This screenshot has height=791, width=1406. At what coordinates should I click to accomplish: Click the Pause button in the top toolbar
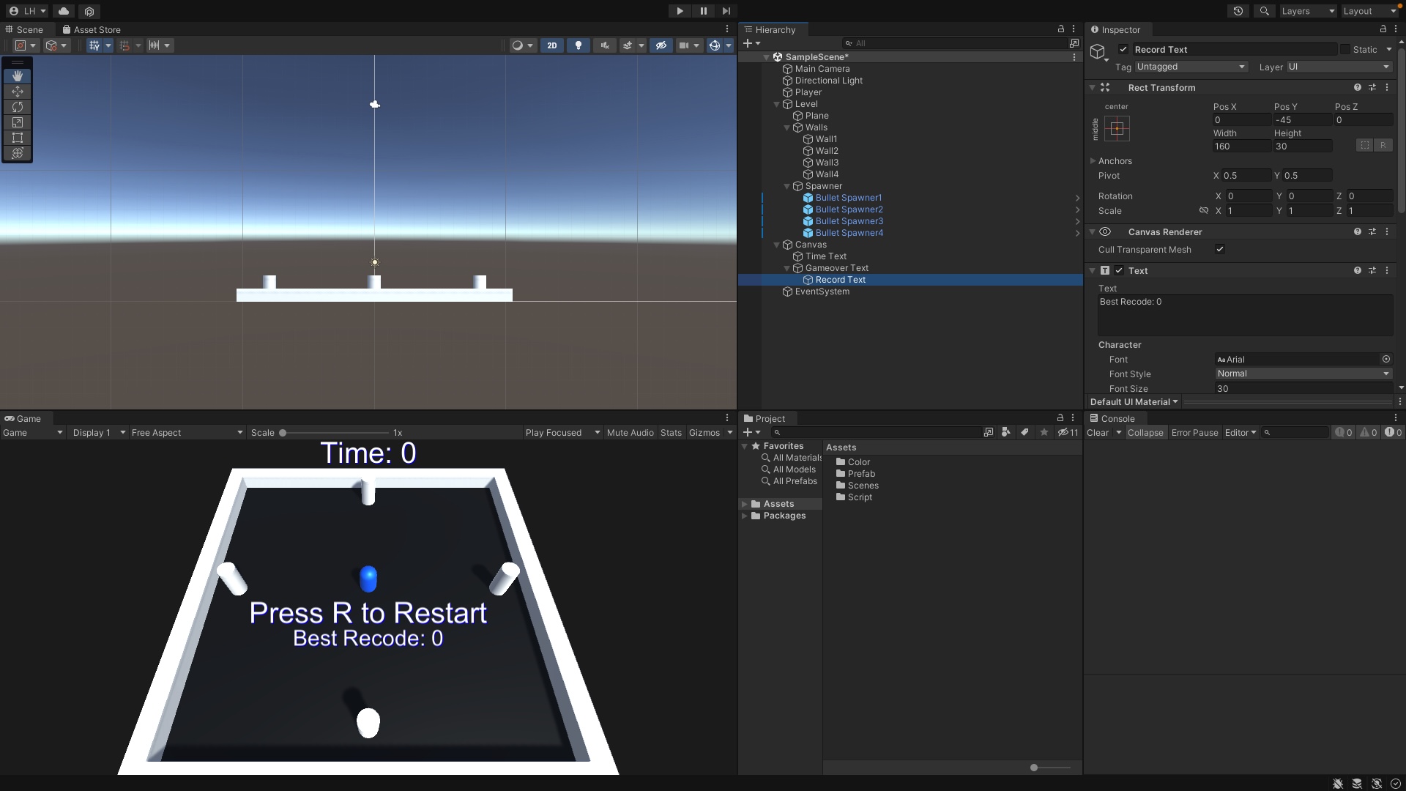click(703, 11)
